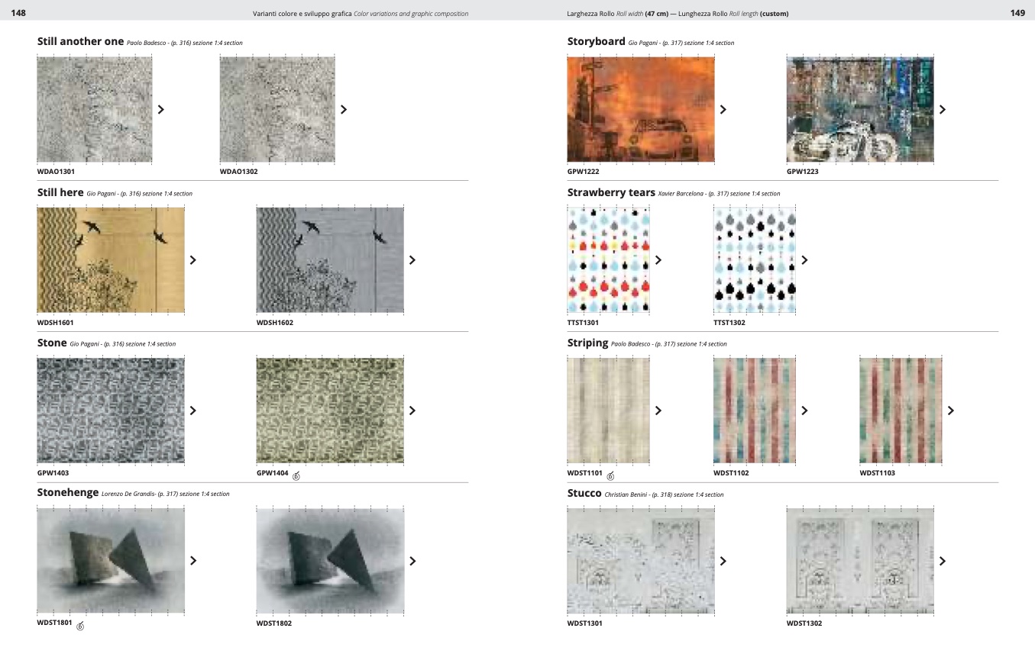Click the arrow beside the grey Stone GPW1403 swatch
The image size is (1035, 670).
coord(192,411)
